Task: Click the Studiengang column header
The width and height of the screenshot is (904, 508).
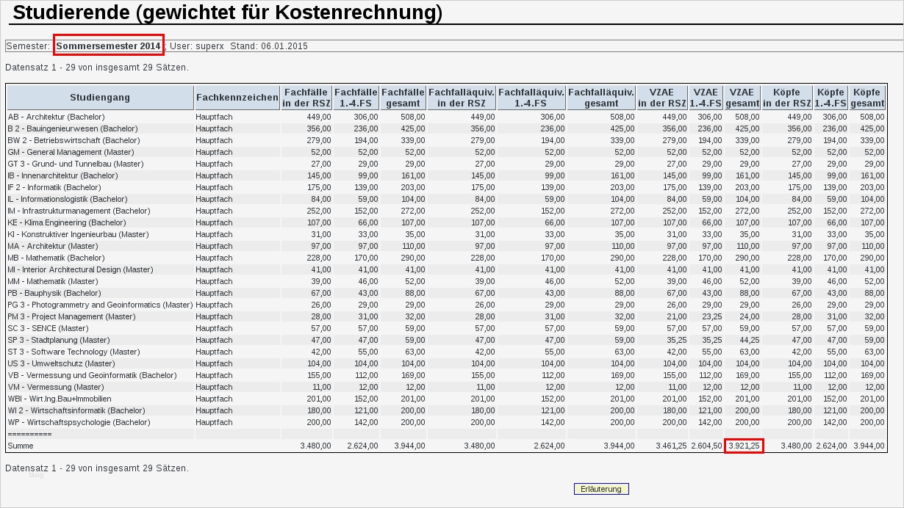Action: coord(98,97)
